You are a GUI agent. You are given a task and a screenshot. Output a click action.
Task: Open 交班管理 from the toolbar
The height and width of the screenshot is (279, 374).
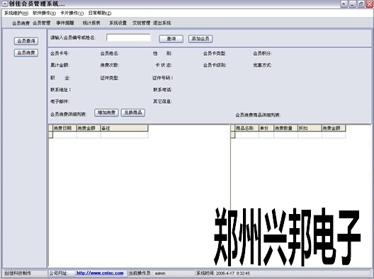tap(141, 23)
